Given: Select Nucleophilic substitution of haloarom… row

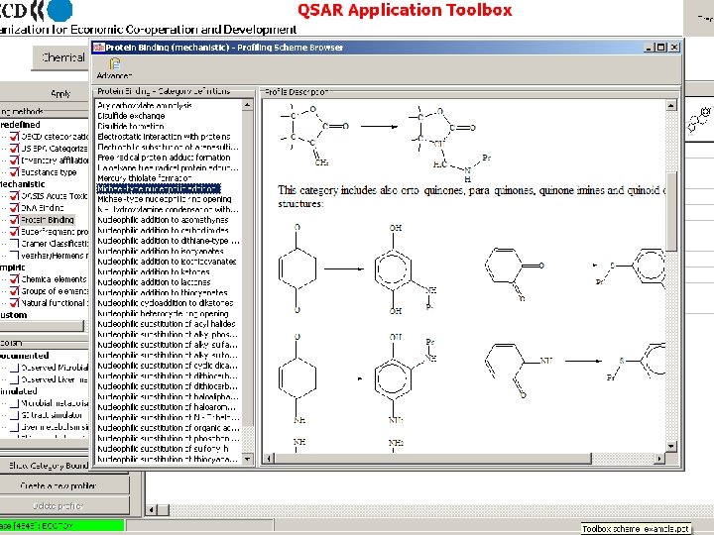Looking at the screenshot, I should (x=167, y=407).
